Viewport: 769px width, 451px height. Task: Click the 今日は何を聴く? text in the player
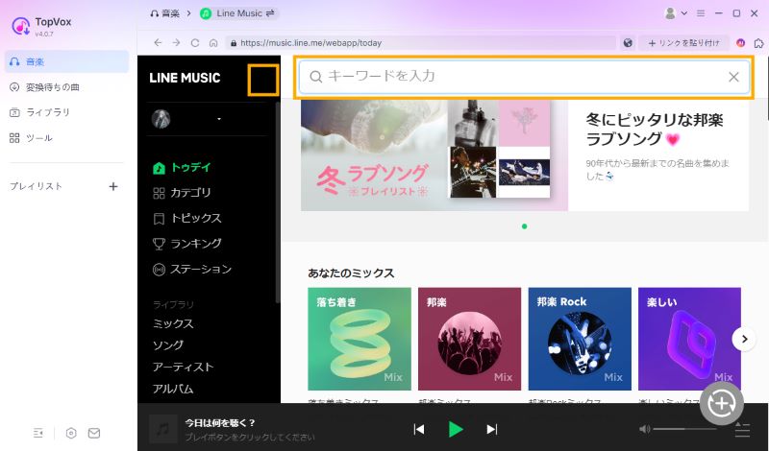coord(220,423)
